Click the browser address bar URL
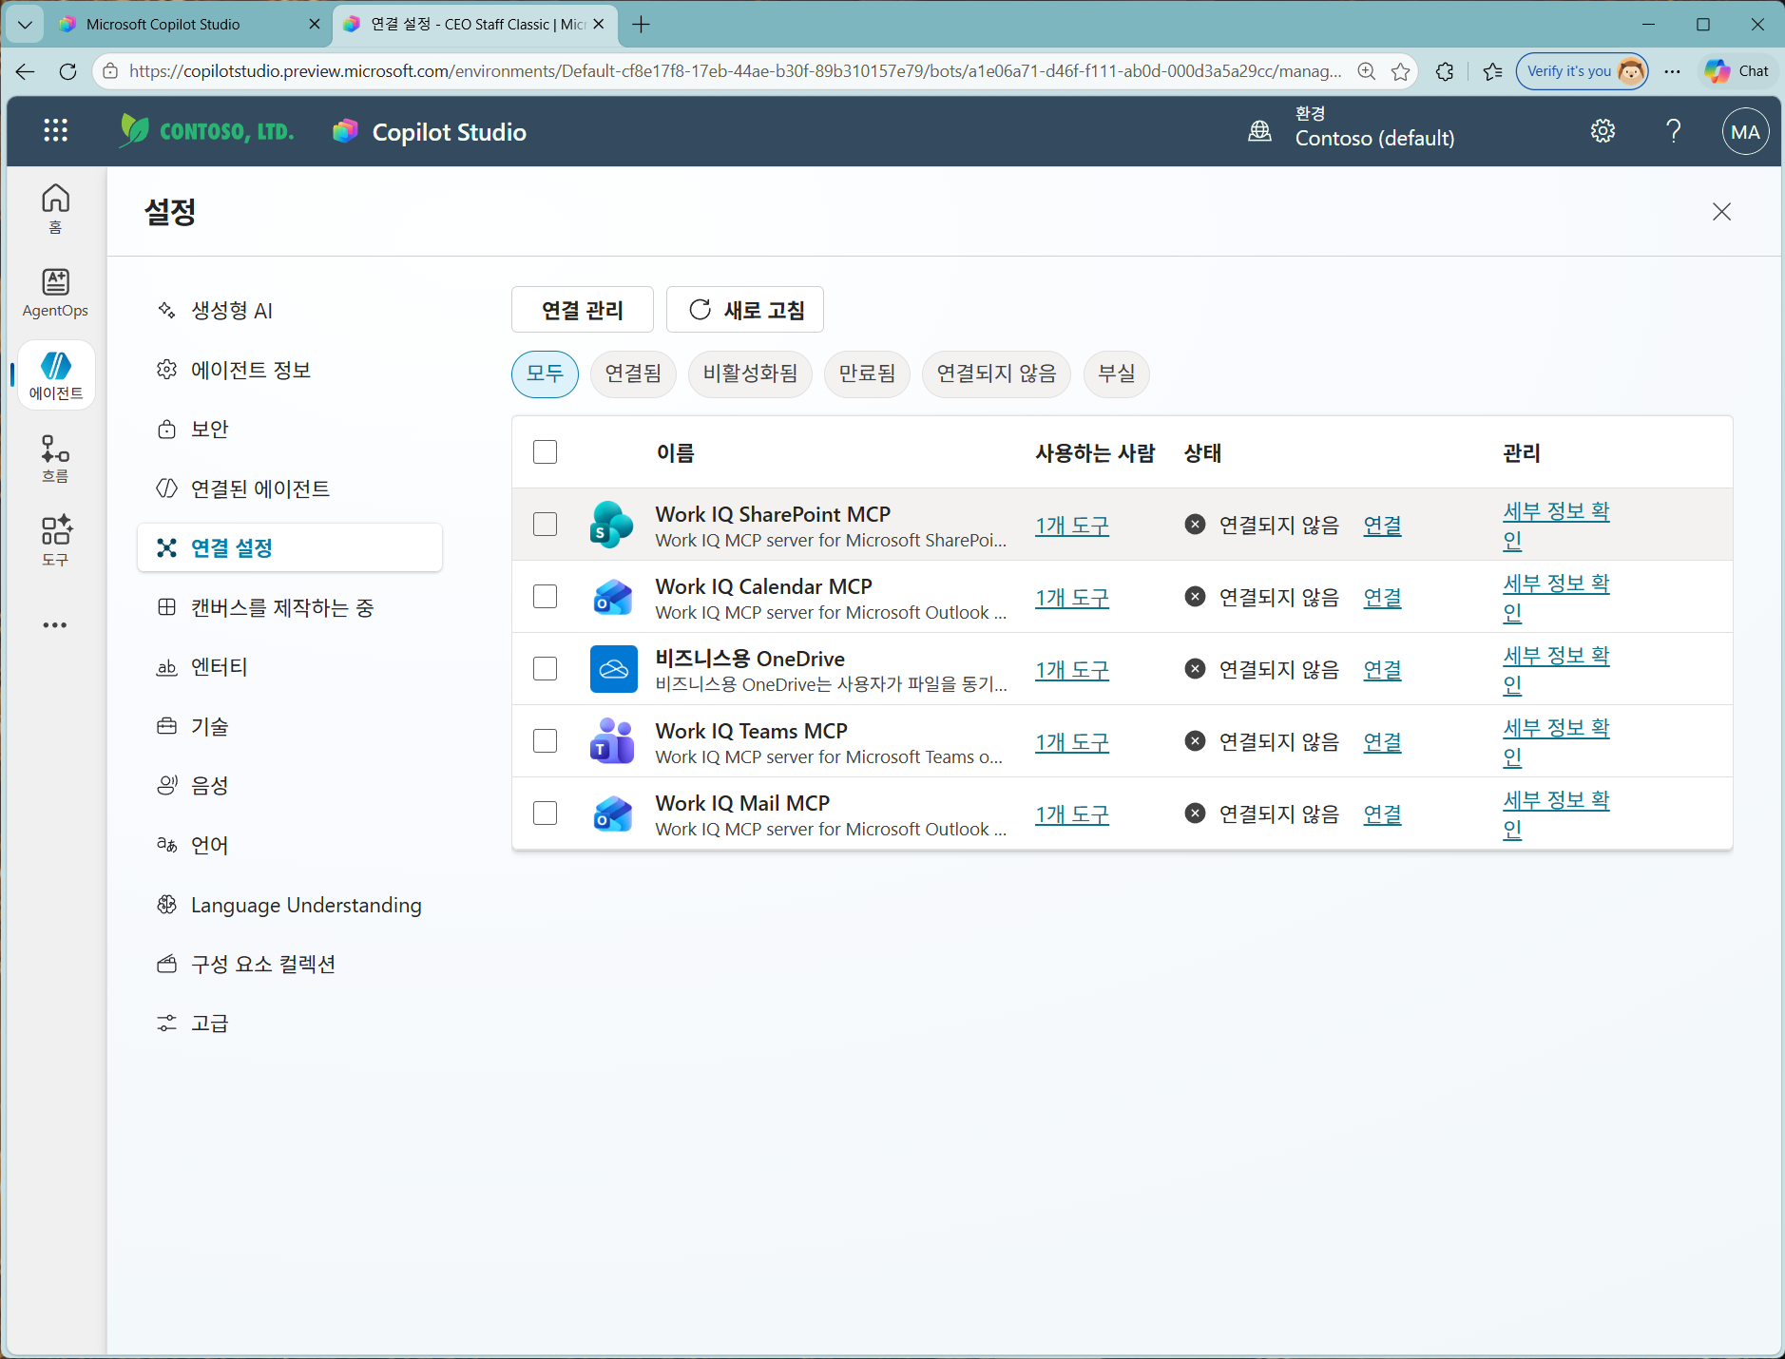Image resolution: width=1785 pixels, height=1359 pixels. tap(735, 71)
